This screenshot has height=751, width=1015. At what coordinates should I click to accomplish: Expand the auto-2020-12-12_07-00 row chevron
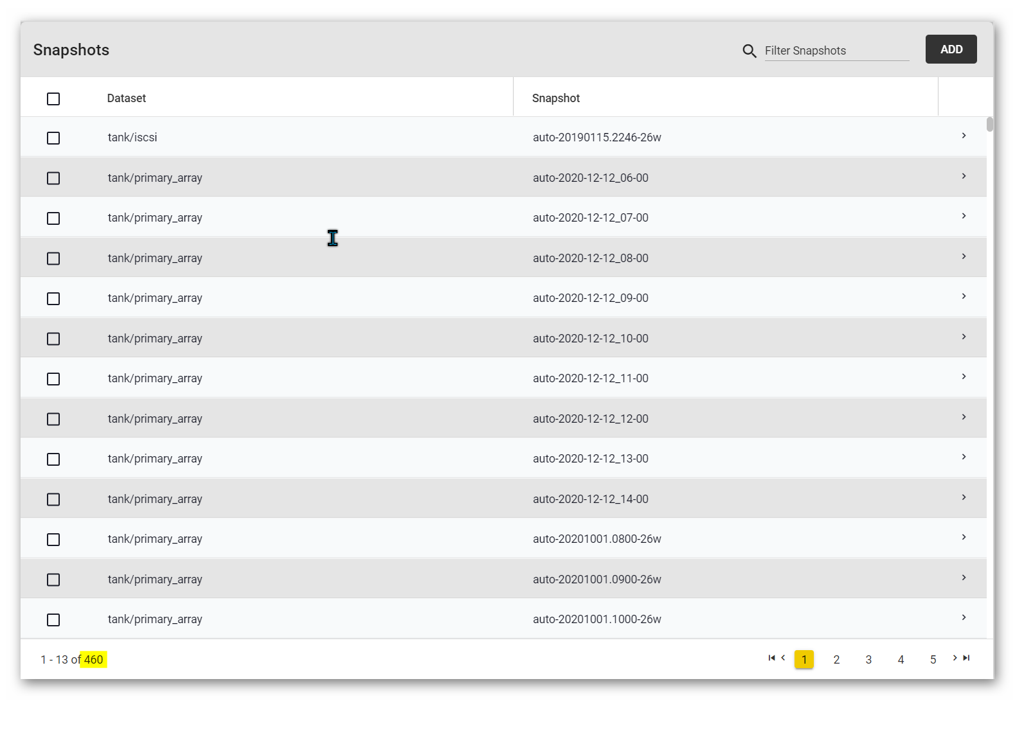(964, 216)
